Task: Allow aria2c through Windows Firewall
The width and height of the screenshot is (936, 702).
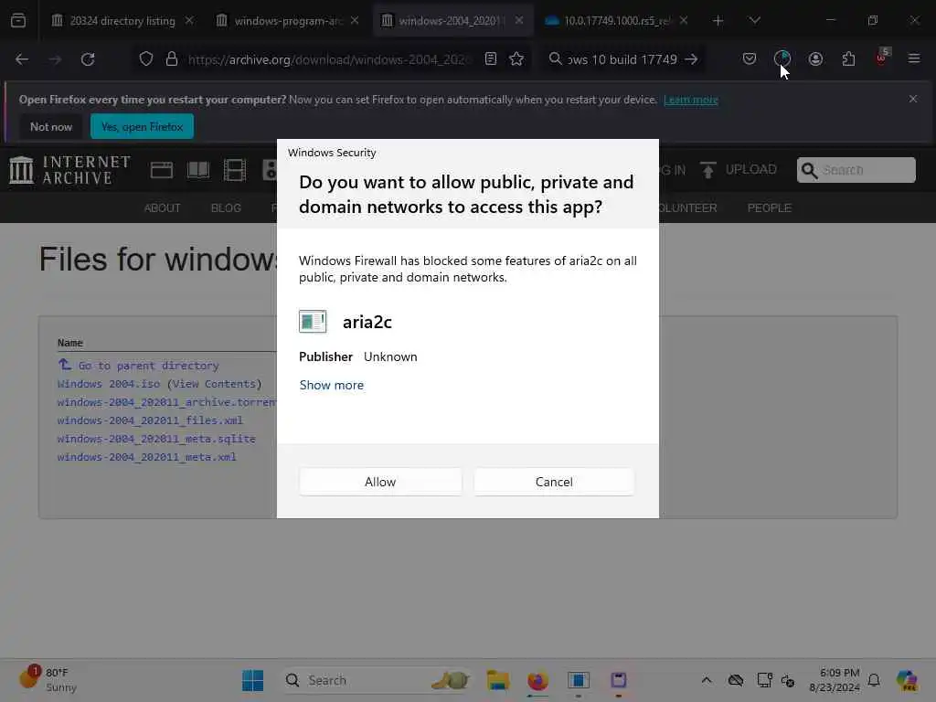Action: (380, 482)
